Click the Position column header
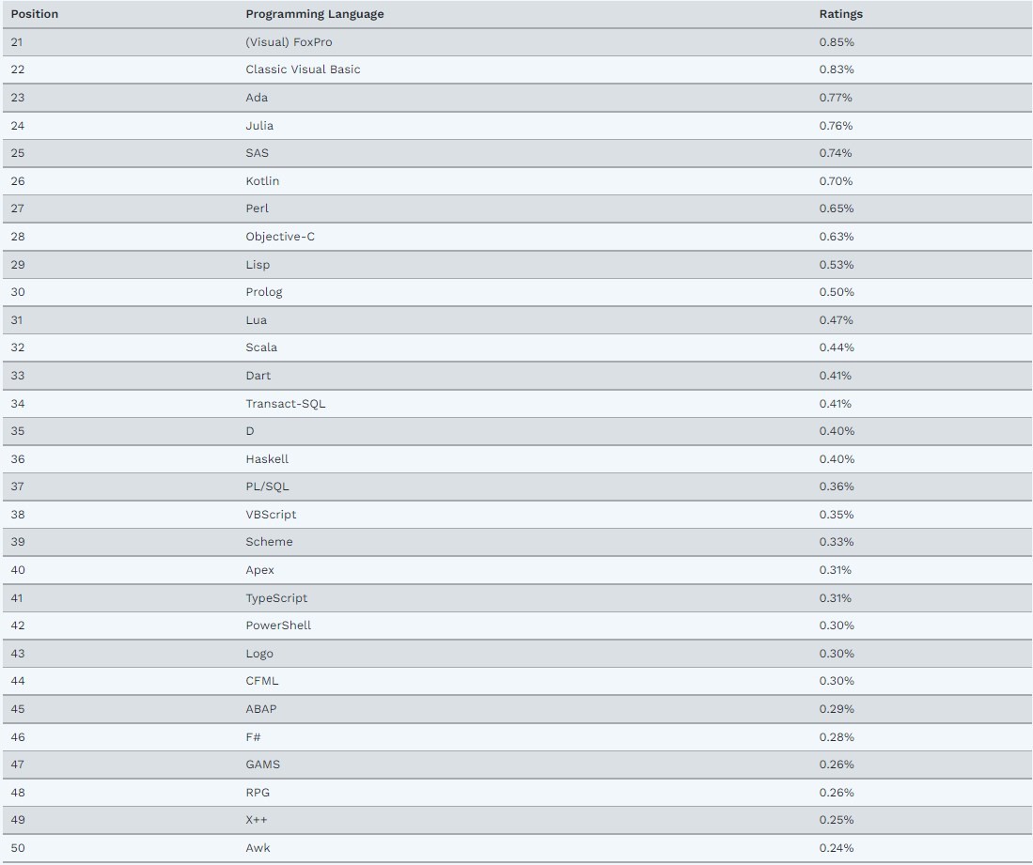 tap(34, 14)
